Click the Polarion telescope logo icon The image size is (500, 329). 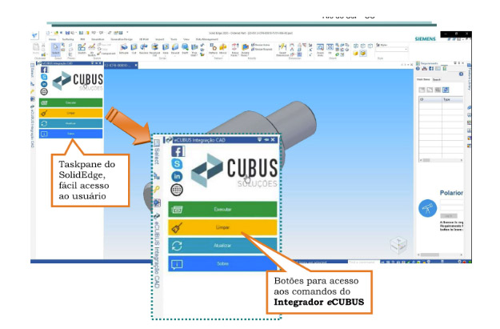(x=428, y=208)
